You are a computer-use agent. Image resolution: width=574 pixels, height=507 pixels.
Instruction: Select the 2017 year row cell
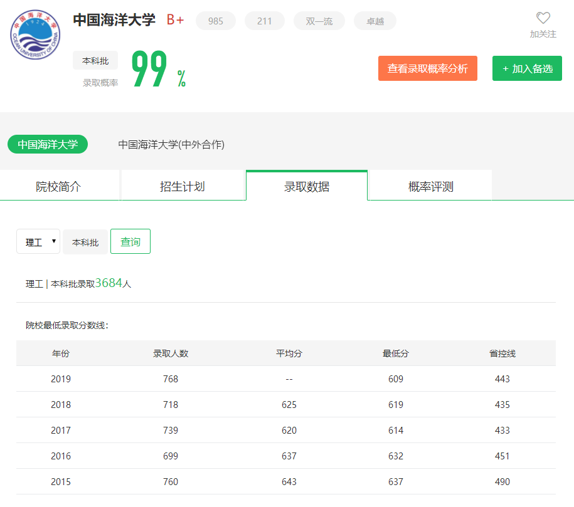[61, 430]
